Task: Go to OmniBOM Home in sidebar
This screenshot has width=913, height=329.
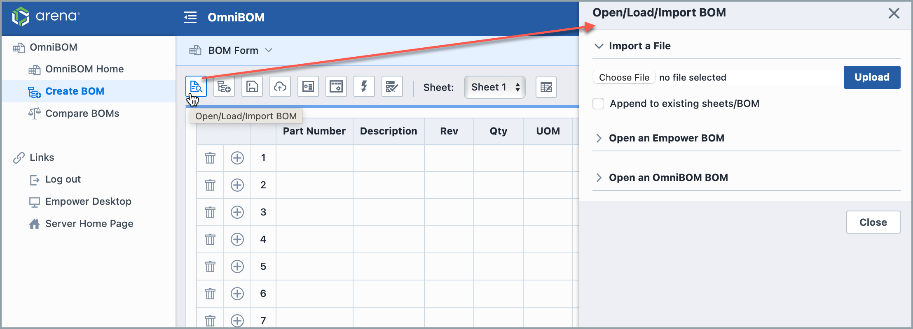Action: [84, 69]
